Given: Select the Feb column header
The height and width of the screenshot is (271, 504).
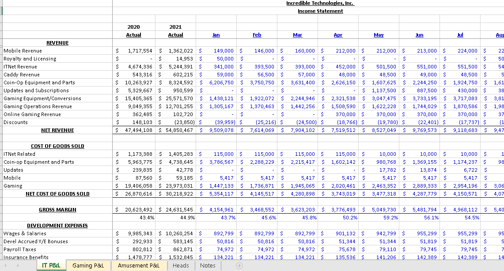Looking at the screenshot, I should coord(257,35).
